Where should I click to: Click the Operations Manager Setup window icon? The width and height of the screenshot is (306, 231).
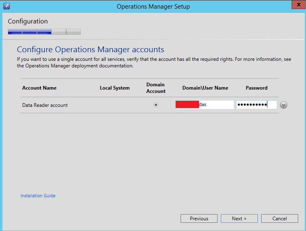(x=7, y=6)
